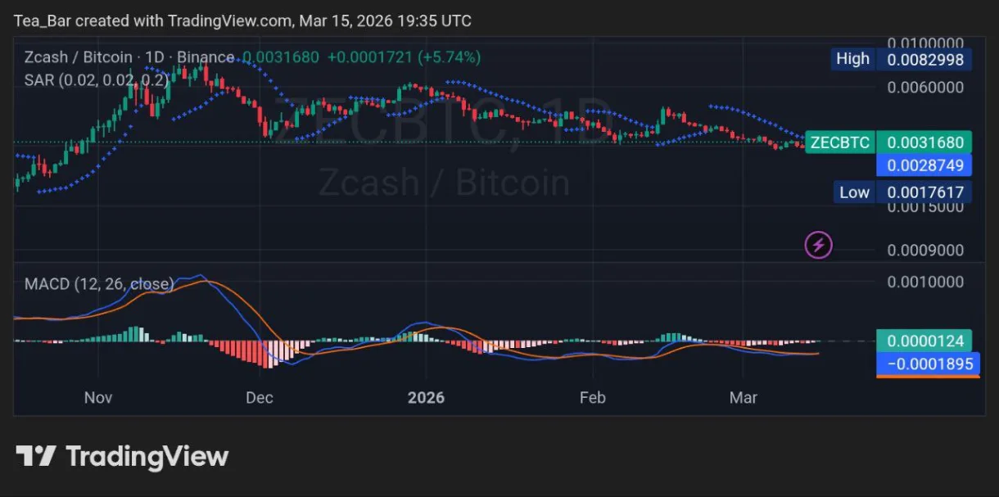The height and width of the screenshot is (497, 999).
Task: Click the Low price label tag
Action: (854, 192)
